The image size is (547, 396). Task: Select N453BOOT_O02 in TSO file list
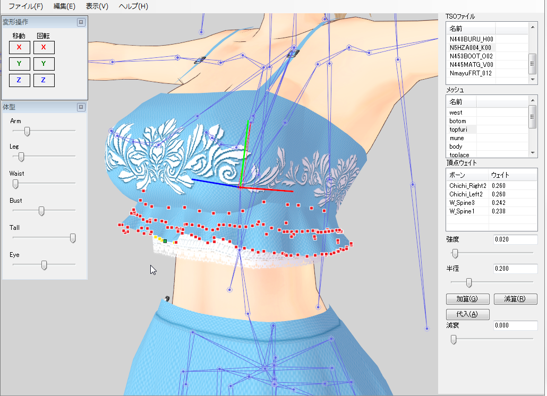[x=471, y=56]
